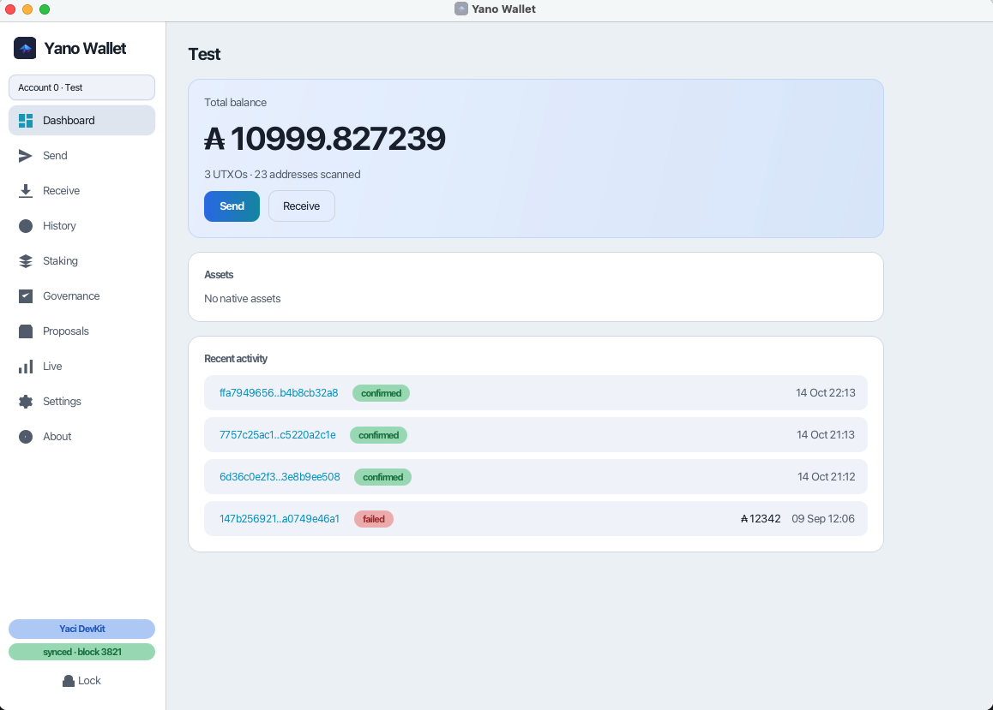Click the Assets heading

[x=219, y=274]
